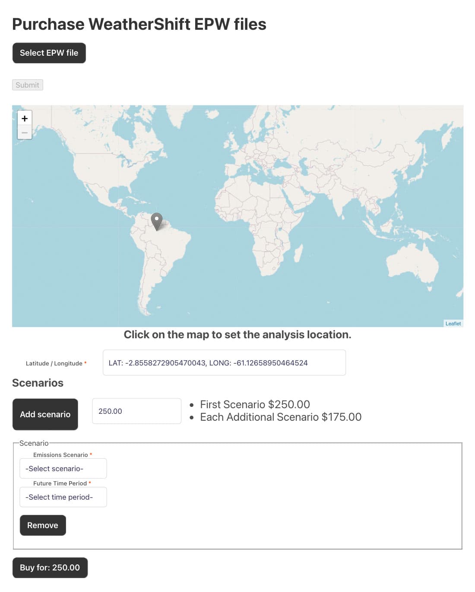Click the Scenarios section heading
Viewport: 475px width, 592px height.
point(38,383)
